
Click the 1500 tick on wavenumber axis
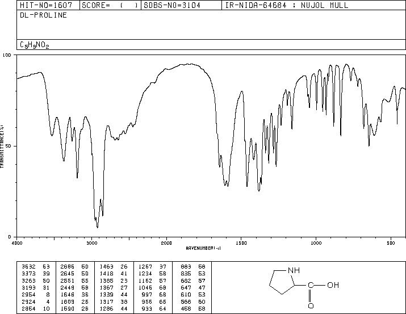pos(241,243)
